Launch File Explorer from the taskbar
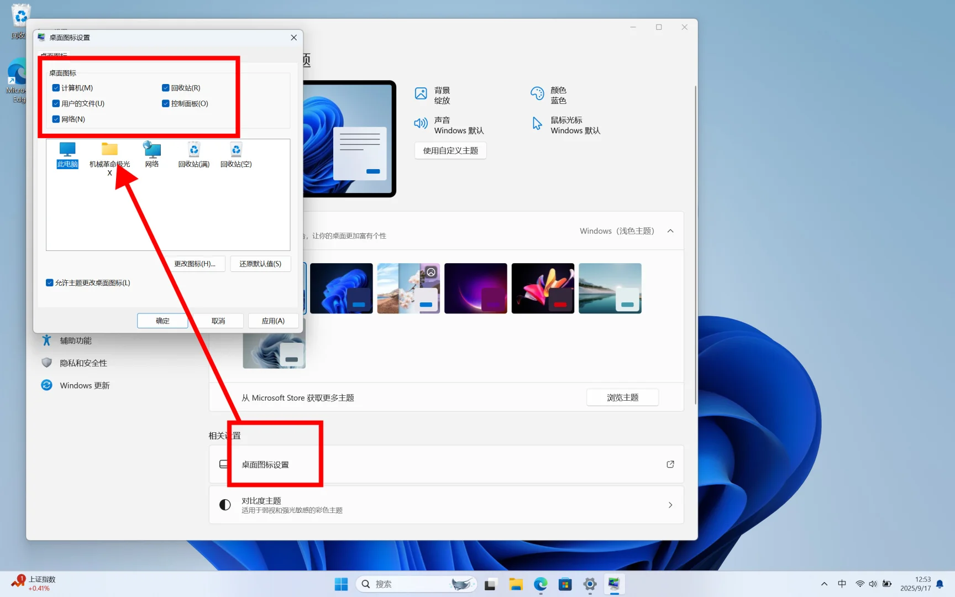Image resolution: width=955 pixels, height=597 pixels. [x=516, y=584]
